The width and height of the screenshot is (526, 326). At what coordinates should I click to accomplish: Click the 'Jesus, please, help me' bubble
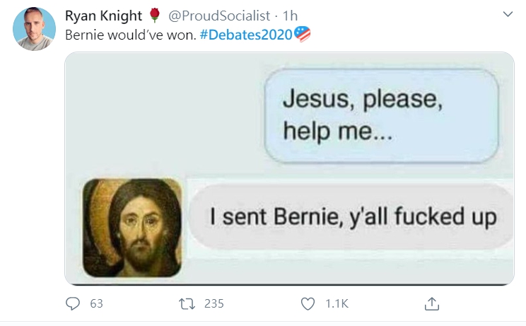point(381,116)
